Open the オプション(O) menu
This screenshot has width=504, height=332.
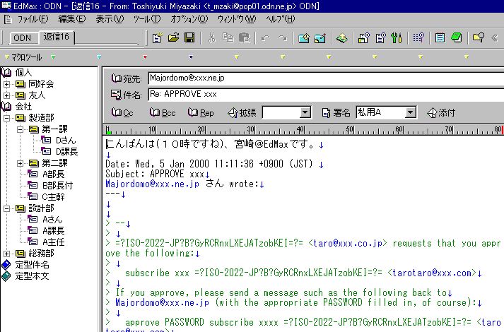(x=189, y=19)
